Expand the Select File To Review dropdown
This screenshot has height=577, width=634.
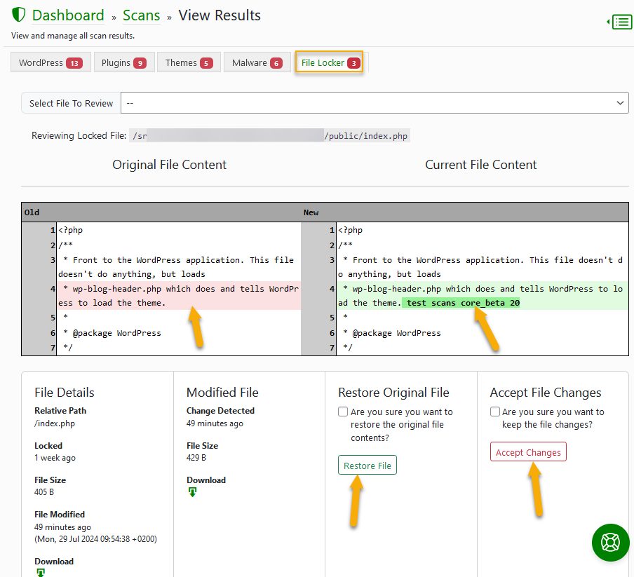[375, 103]
